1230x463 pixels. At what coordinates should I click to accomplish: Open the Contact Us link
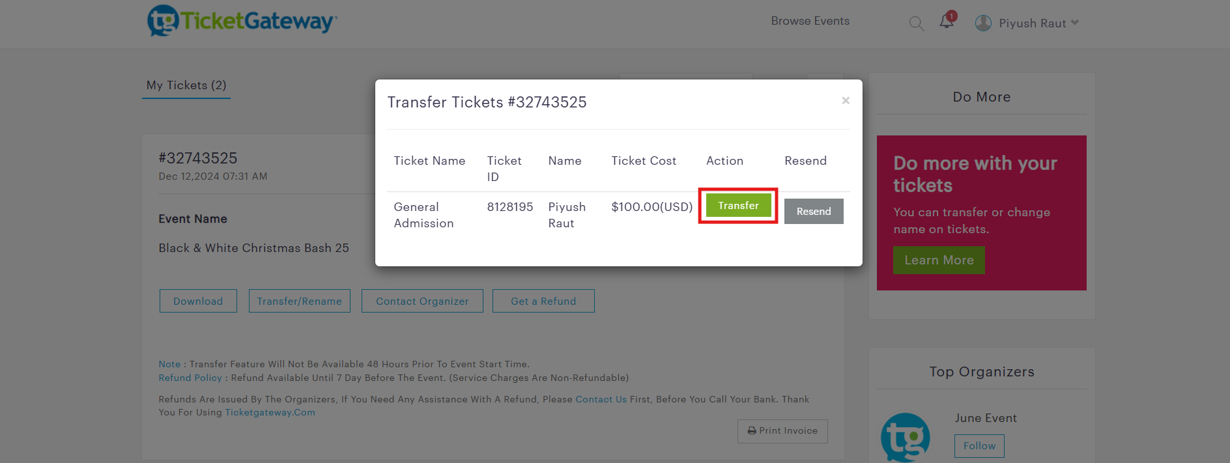tap(601, 399)
